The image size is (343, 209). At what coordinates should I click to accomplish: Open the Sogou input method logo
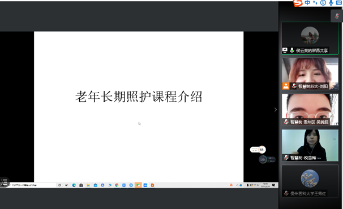point(298,3)
